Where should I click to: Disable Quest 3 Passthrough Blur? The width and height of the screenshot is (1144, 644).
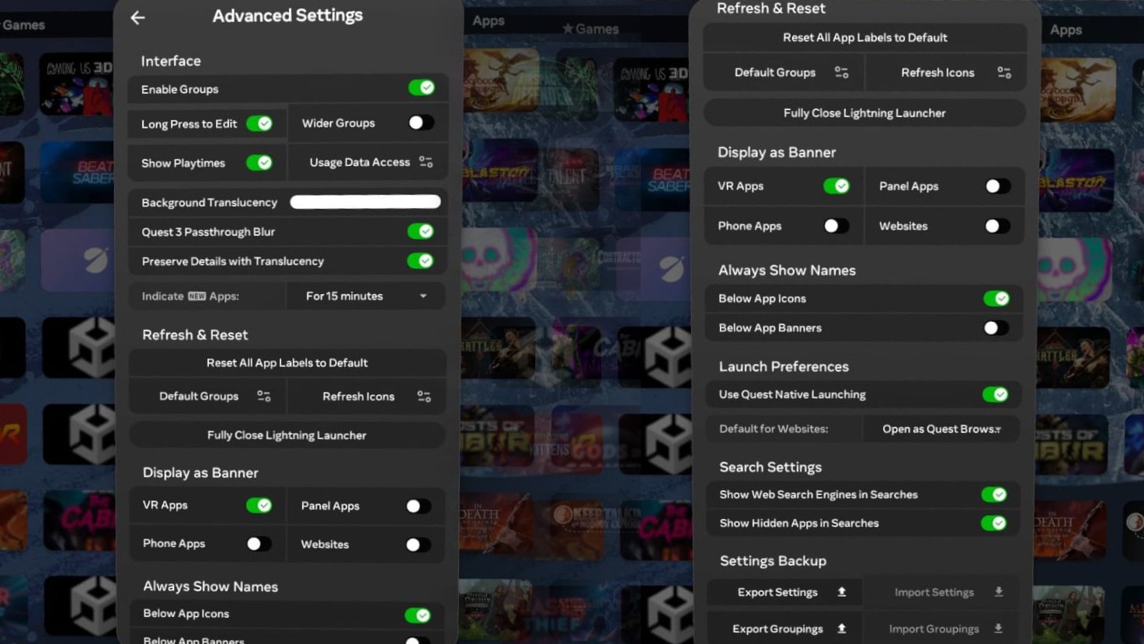click(x=421, y=231)
